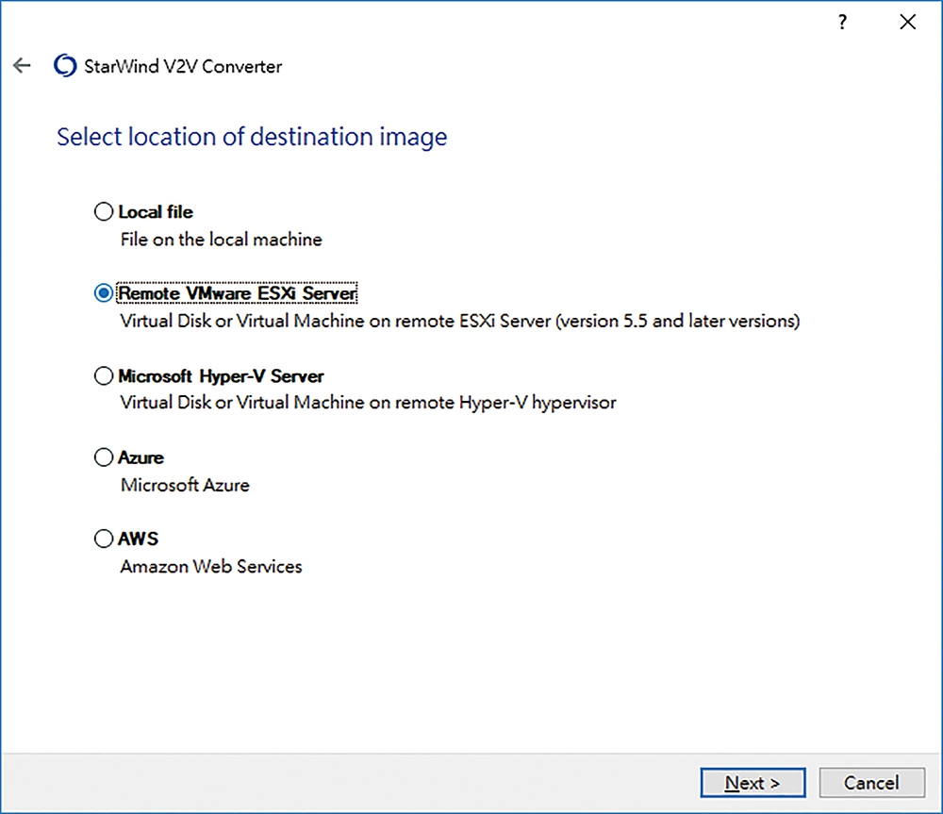Click the 'Select location of destination image' heading
The image size is (943, 814).
(x=252, y=137)
